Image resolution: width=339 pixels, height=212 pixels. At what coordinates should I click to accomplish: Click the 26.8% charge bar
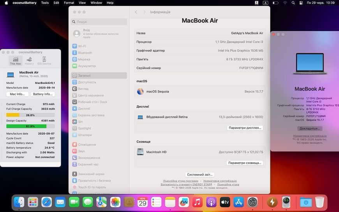(30, 115)
